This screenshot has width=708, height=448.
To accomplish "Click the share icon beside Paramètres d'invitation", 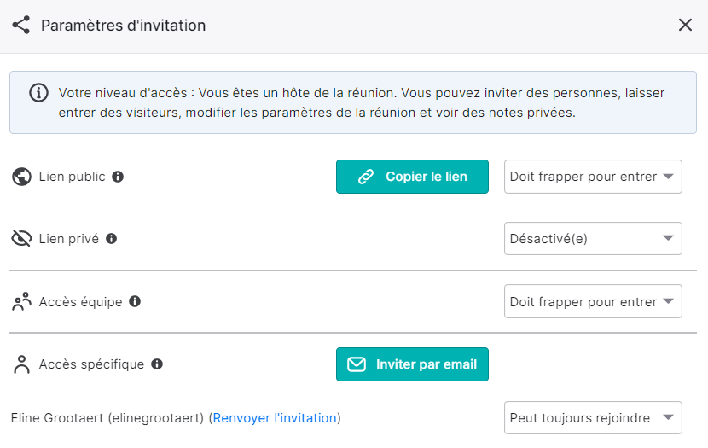I will pyautogui.click(x=20, y=25).
